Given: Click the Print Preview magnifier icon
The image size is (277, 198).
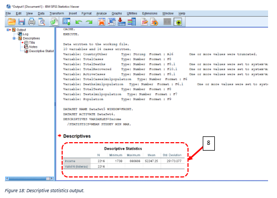Looking at the screenshot, I should pos(42,22).
